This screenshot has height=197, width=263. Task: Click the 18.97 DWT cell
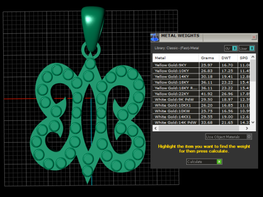(228, 100)
